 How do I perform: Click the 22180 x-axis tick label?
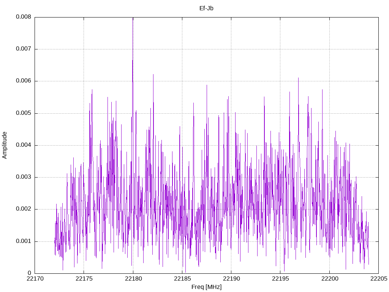point(133,279)
